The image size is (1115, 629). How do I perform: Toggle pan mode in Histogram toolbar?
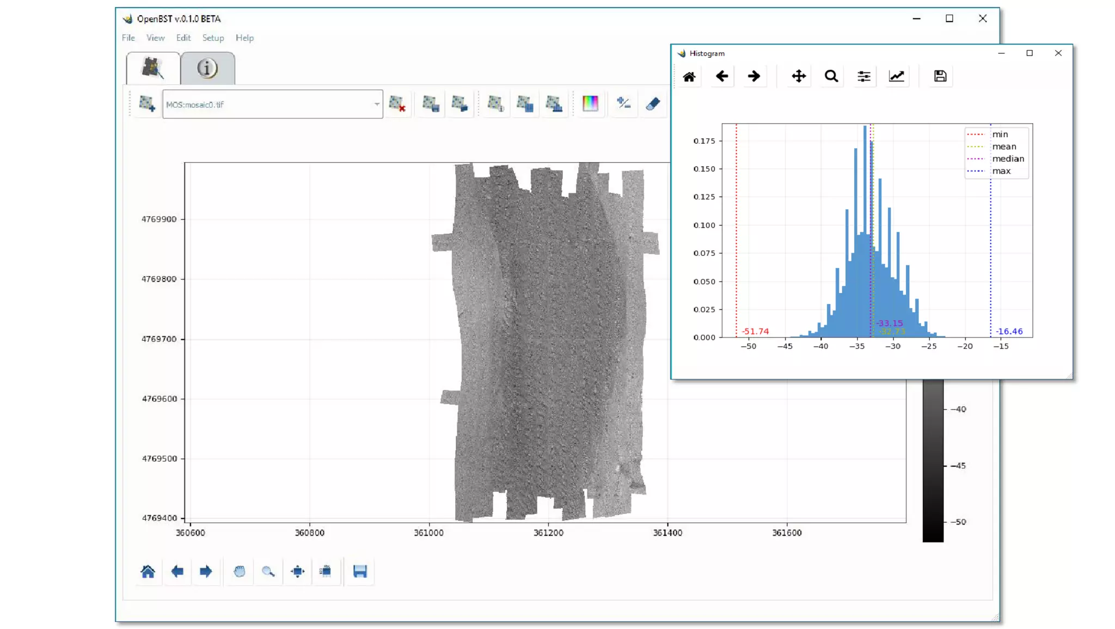tap(798, 76)
